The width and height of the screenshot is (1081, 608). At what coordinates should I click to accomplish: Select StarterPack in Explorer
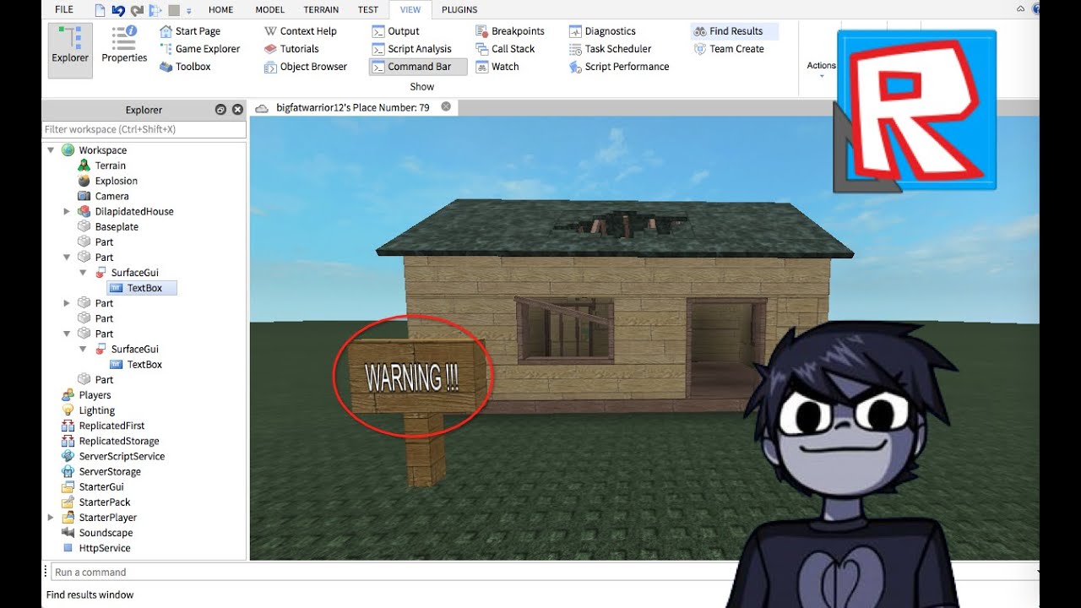tap(96, 502)
